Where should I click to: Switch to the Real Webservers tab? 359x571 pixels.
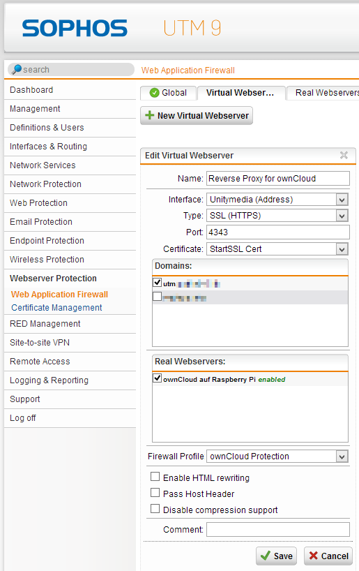coord(323,93)
